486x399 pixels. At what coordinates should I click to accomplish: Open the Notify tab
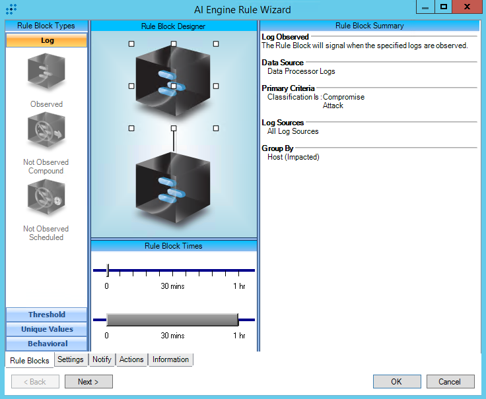[x=102, y=359]
